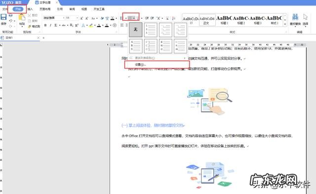316x194 pixels.
Task: Apply the 标题 2 heading style
Action: tap(241, 20)
